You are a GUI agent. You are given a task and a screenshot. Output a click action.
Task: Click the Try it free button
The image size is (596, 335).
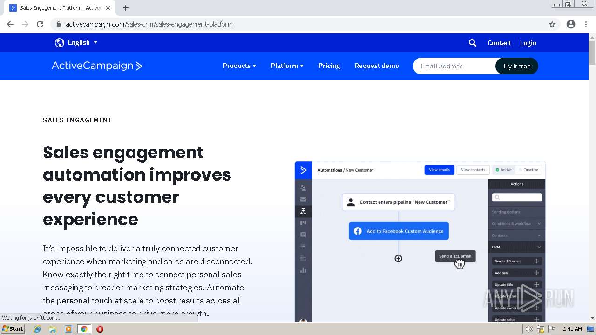516,66
